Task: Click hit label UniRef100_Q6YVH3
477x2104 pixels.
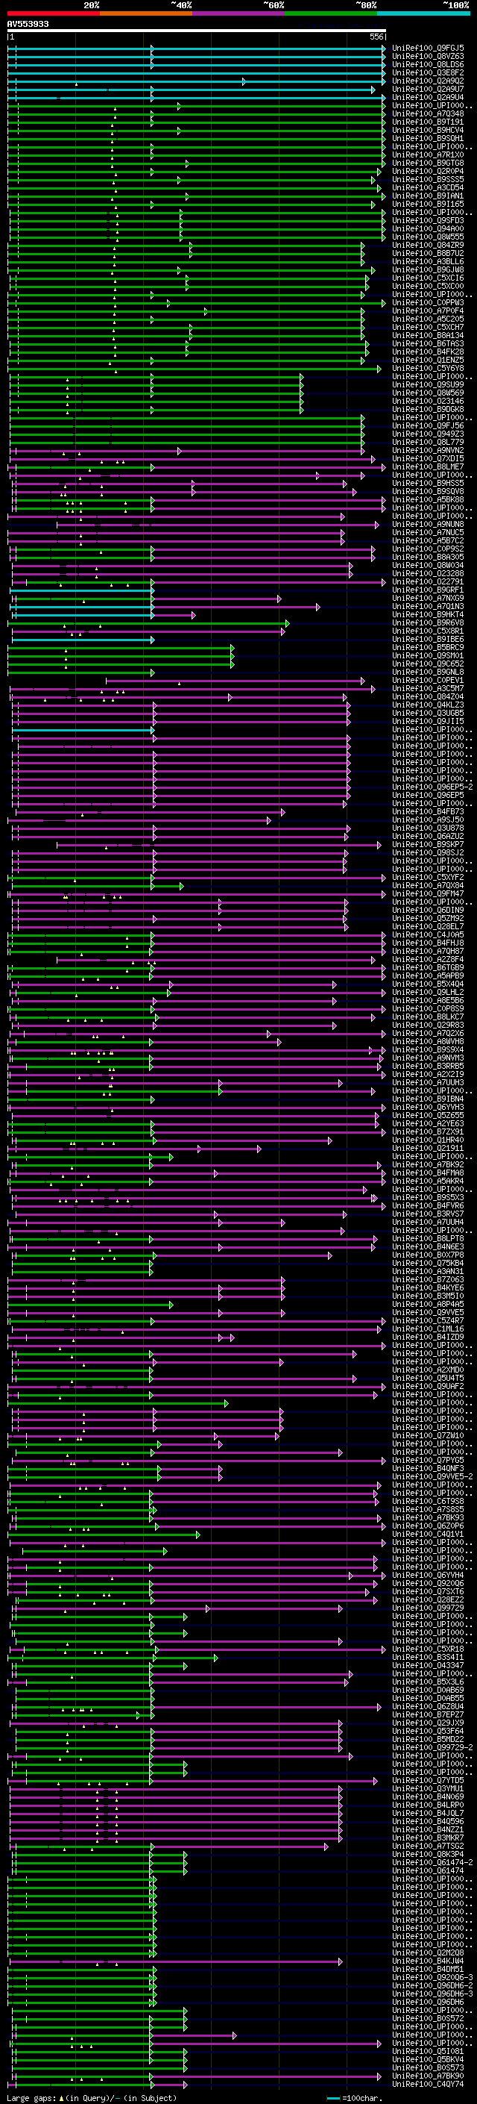Action: tap(427, 1108)
